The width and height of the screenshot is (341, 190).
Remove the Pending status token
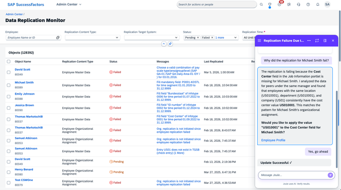tap(198, 38)
